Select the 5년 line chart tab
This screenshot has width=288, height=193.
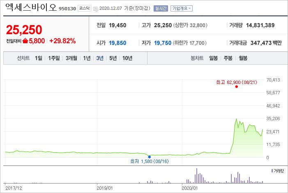click(x=113, y=58)
